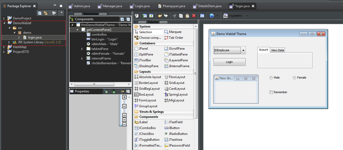Open the Phanquyen.java editor tab

(172, 6)
